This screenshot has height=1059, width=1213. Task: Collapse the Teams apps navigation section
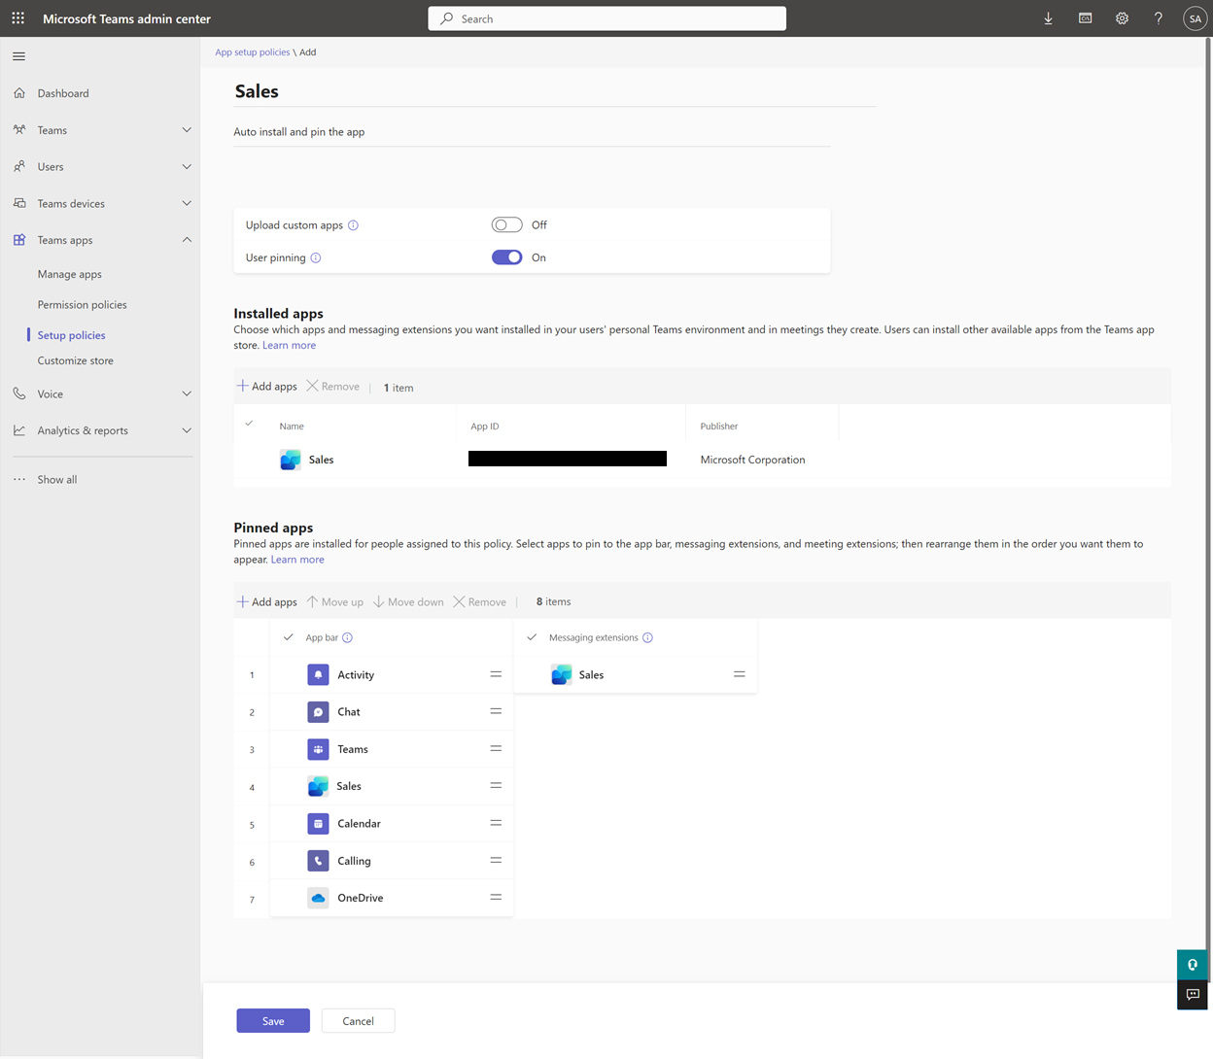(187, 240)
